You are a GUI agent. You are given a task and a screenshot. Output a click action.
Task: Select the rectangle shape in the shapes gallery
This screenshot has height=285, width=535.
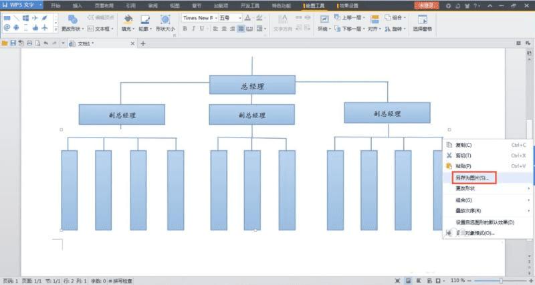7,18
